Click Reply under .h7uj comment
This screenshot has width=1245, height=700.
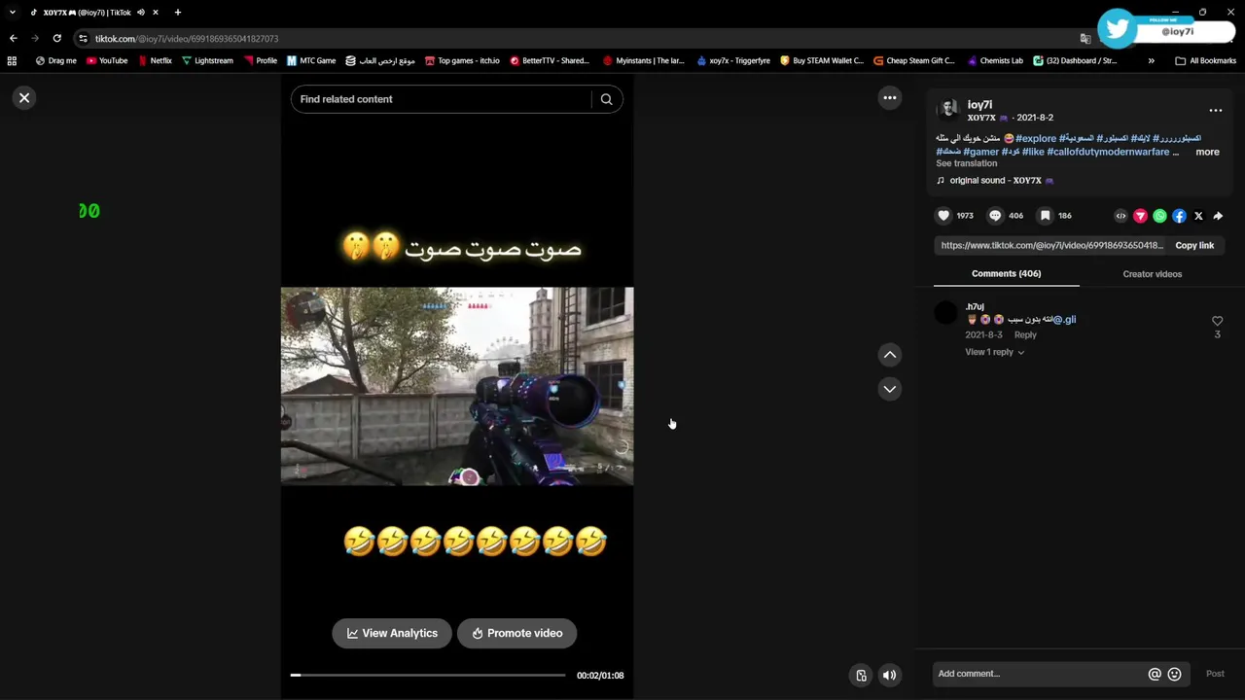pos(1025,334)
